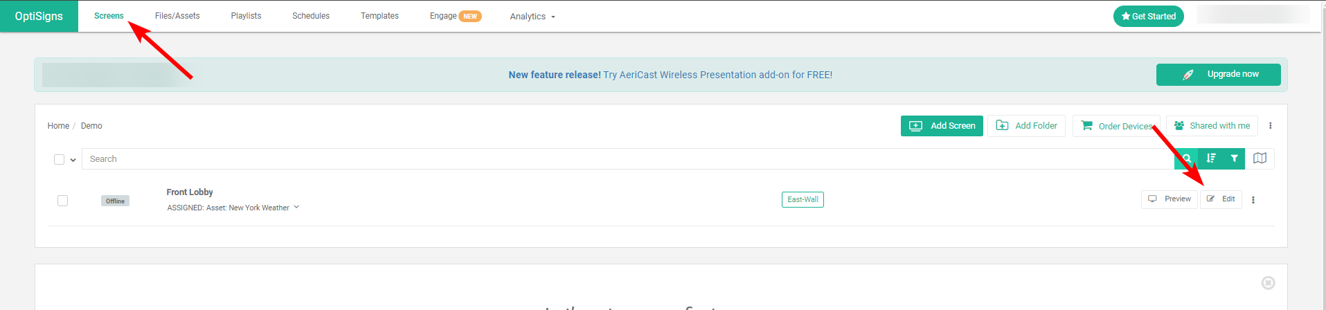Open the Files/Assets tab
1326x310 pixels.
177,16
